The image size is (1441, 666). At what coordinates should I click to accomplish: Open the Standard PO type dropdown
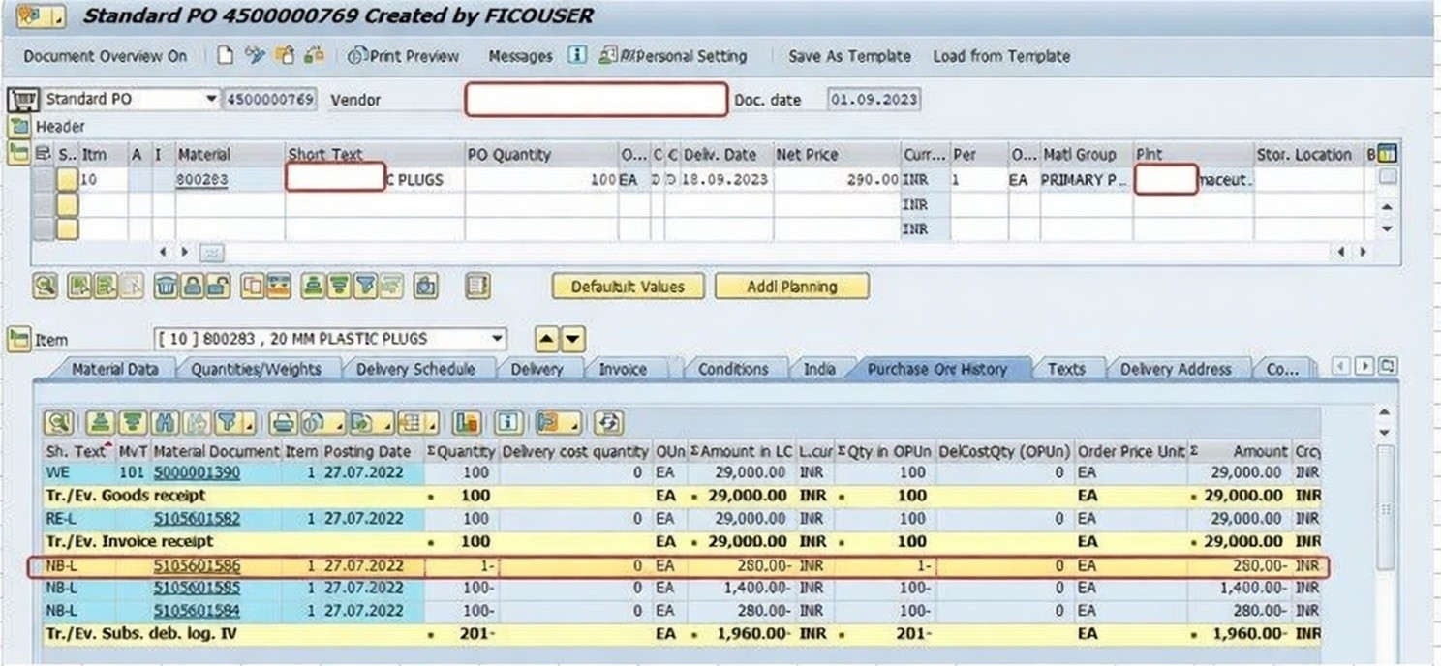[211, 100]
